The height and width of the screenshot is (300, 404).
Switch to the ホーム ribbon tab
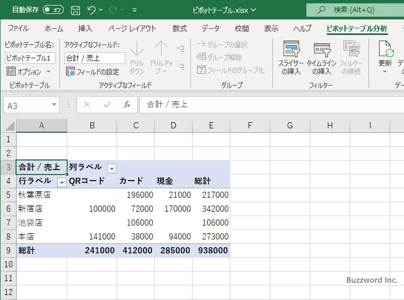coord(54,28)
